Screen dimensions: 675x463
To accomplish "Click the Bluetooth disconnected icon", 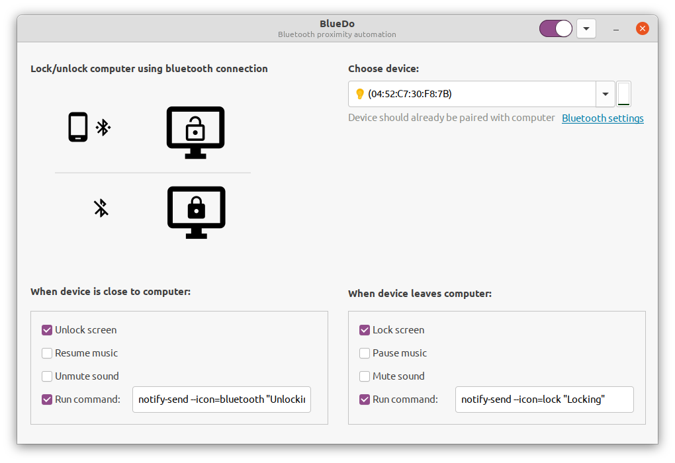I will point(101,208).
